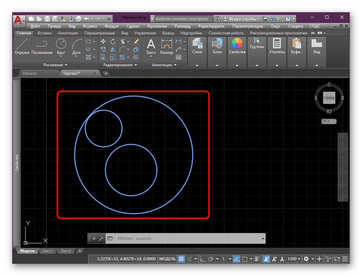Click the hatch tool icon
The height and width of the screenshot is (276, 362).
[x=88, y=57]
